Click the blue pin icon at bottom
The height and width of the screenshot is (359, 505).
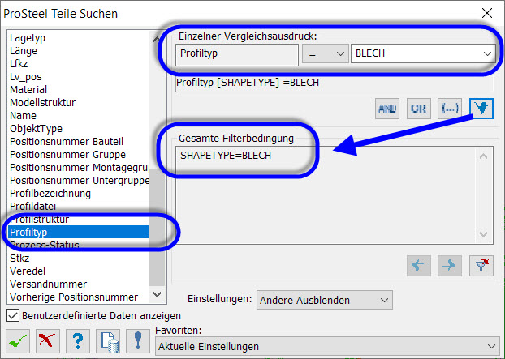point(138,341)
